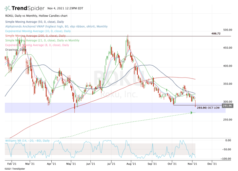Select Simple Moving Average (50) legend entry

34,22
